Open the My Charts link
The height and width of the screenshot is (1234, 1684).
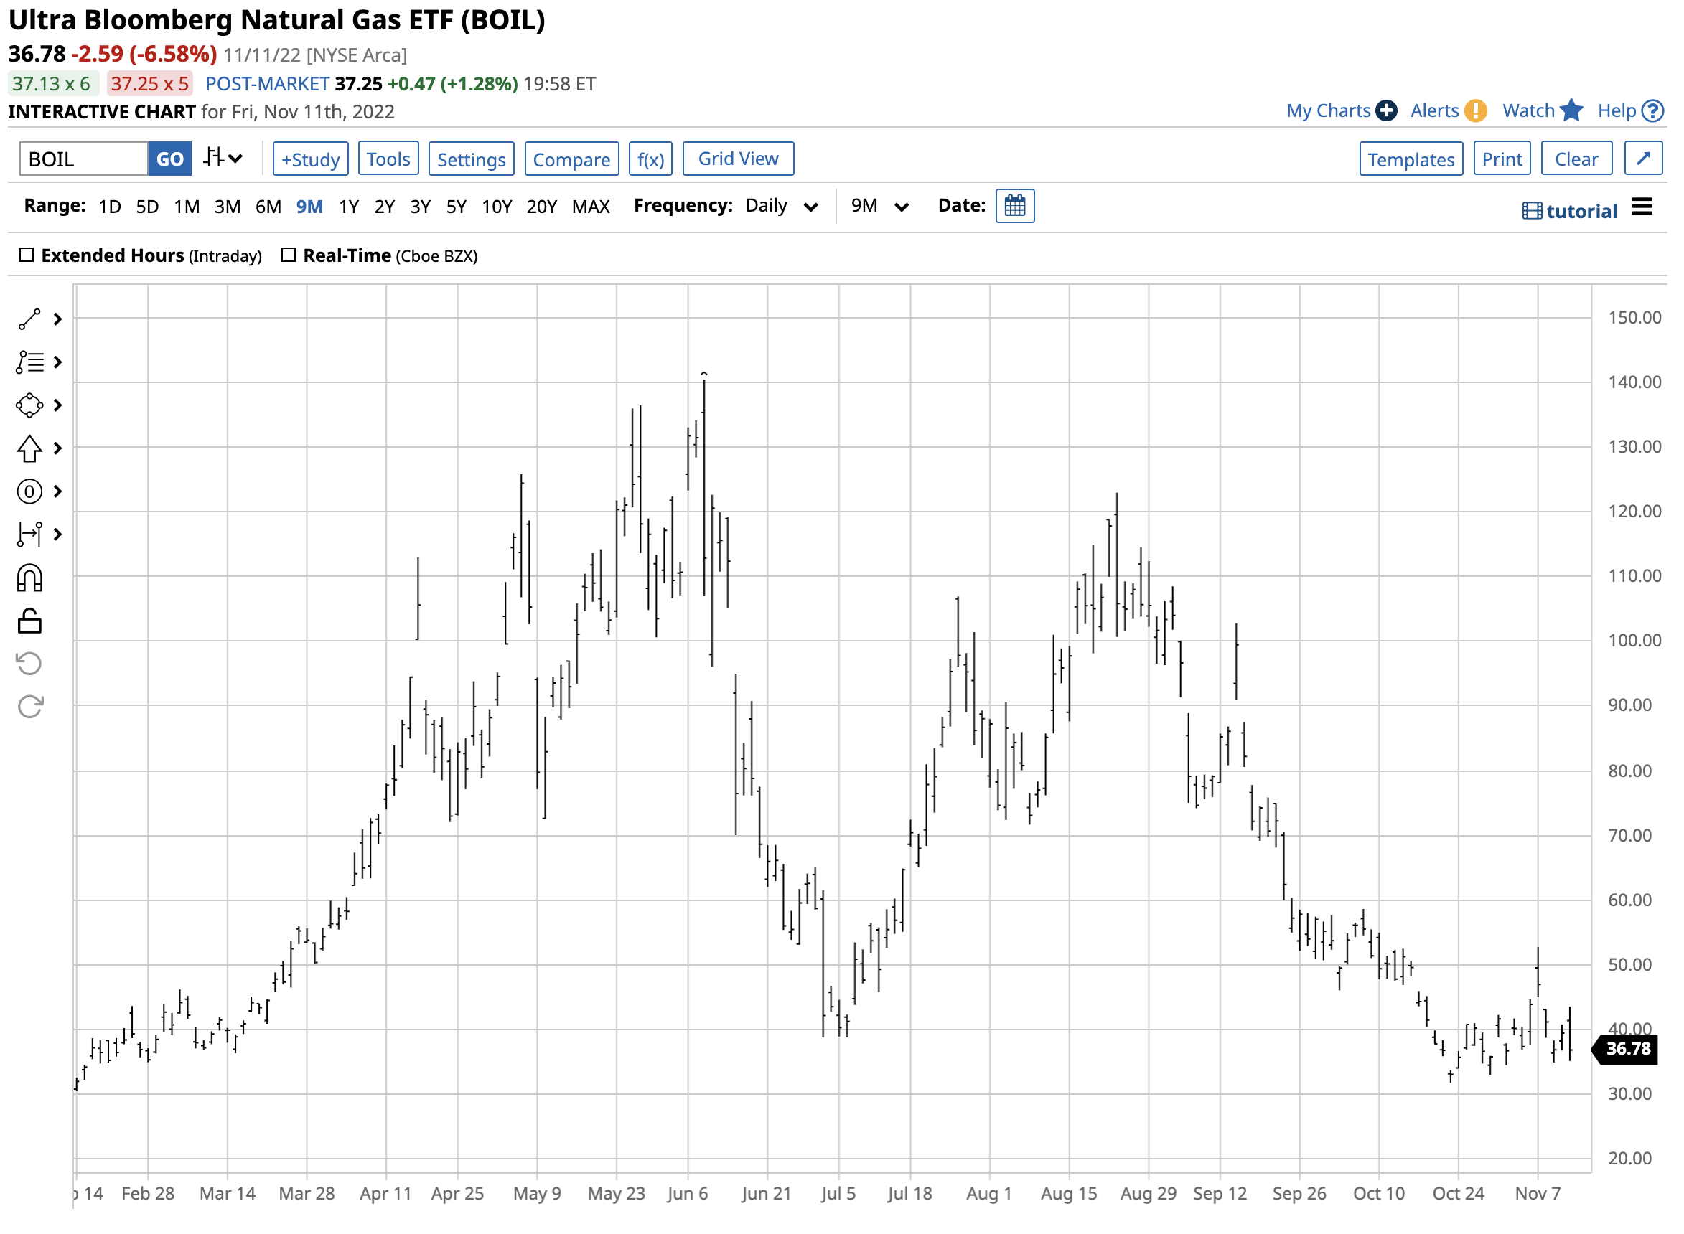tap(1328, 111)
